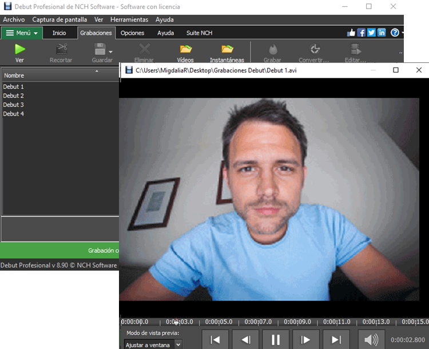Open the Ayuda ribbon tab
The width and height of the screenshot is (429, 349).
[x=165, y=33]
